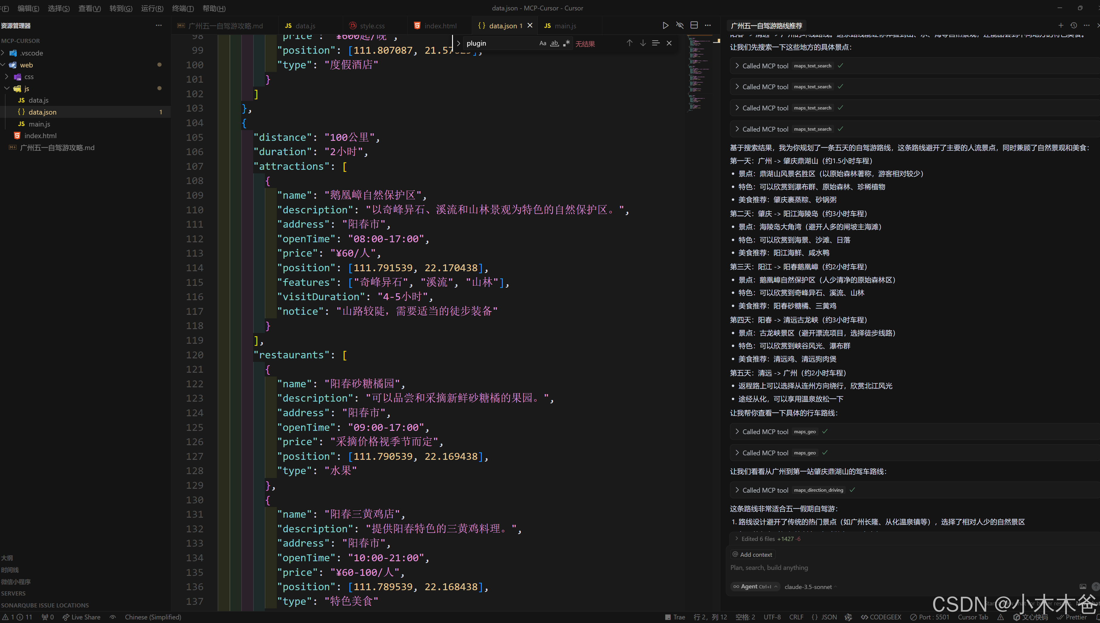Open chat history with the clock icon

[1073, 26]
